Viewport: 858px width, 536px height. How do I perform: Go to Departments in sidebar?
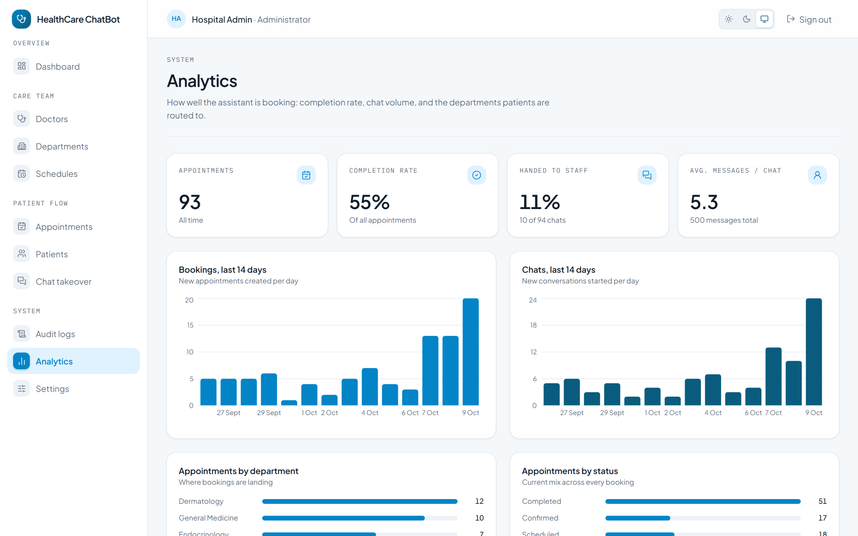click(x=73, y=146)
